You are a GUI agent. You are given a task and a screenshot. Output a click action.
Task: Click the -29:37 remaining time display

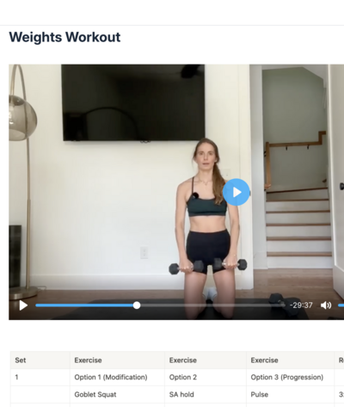301,305
